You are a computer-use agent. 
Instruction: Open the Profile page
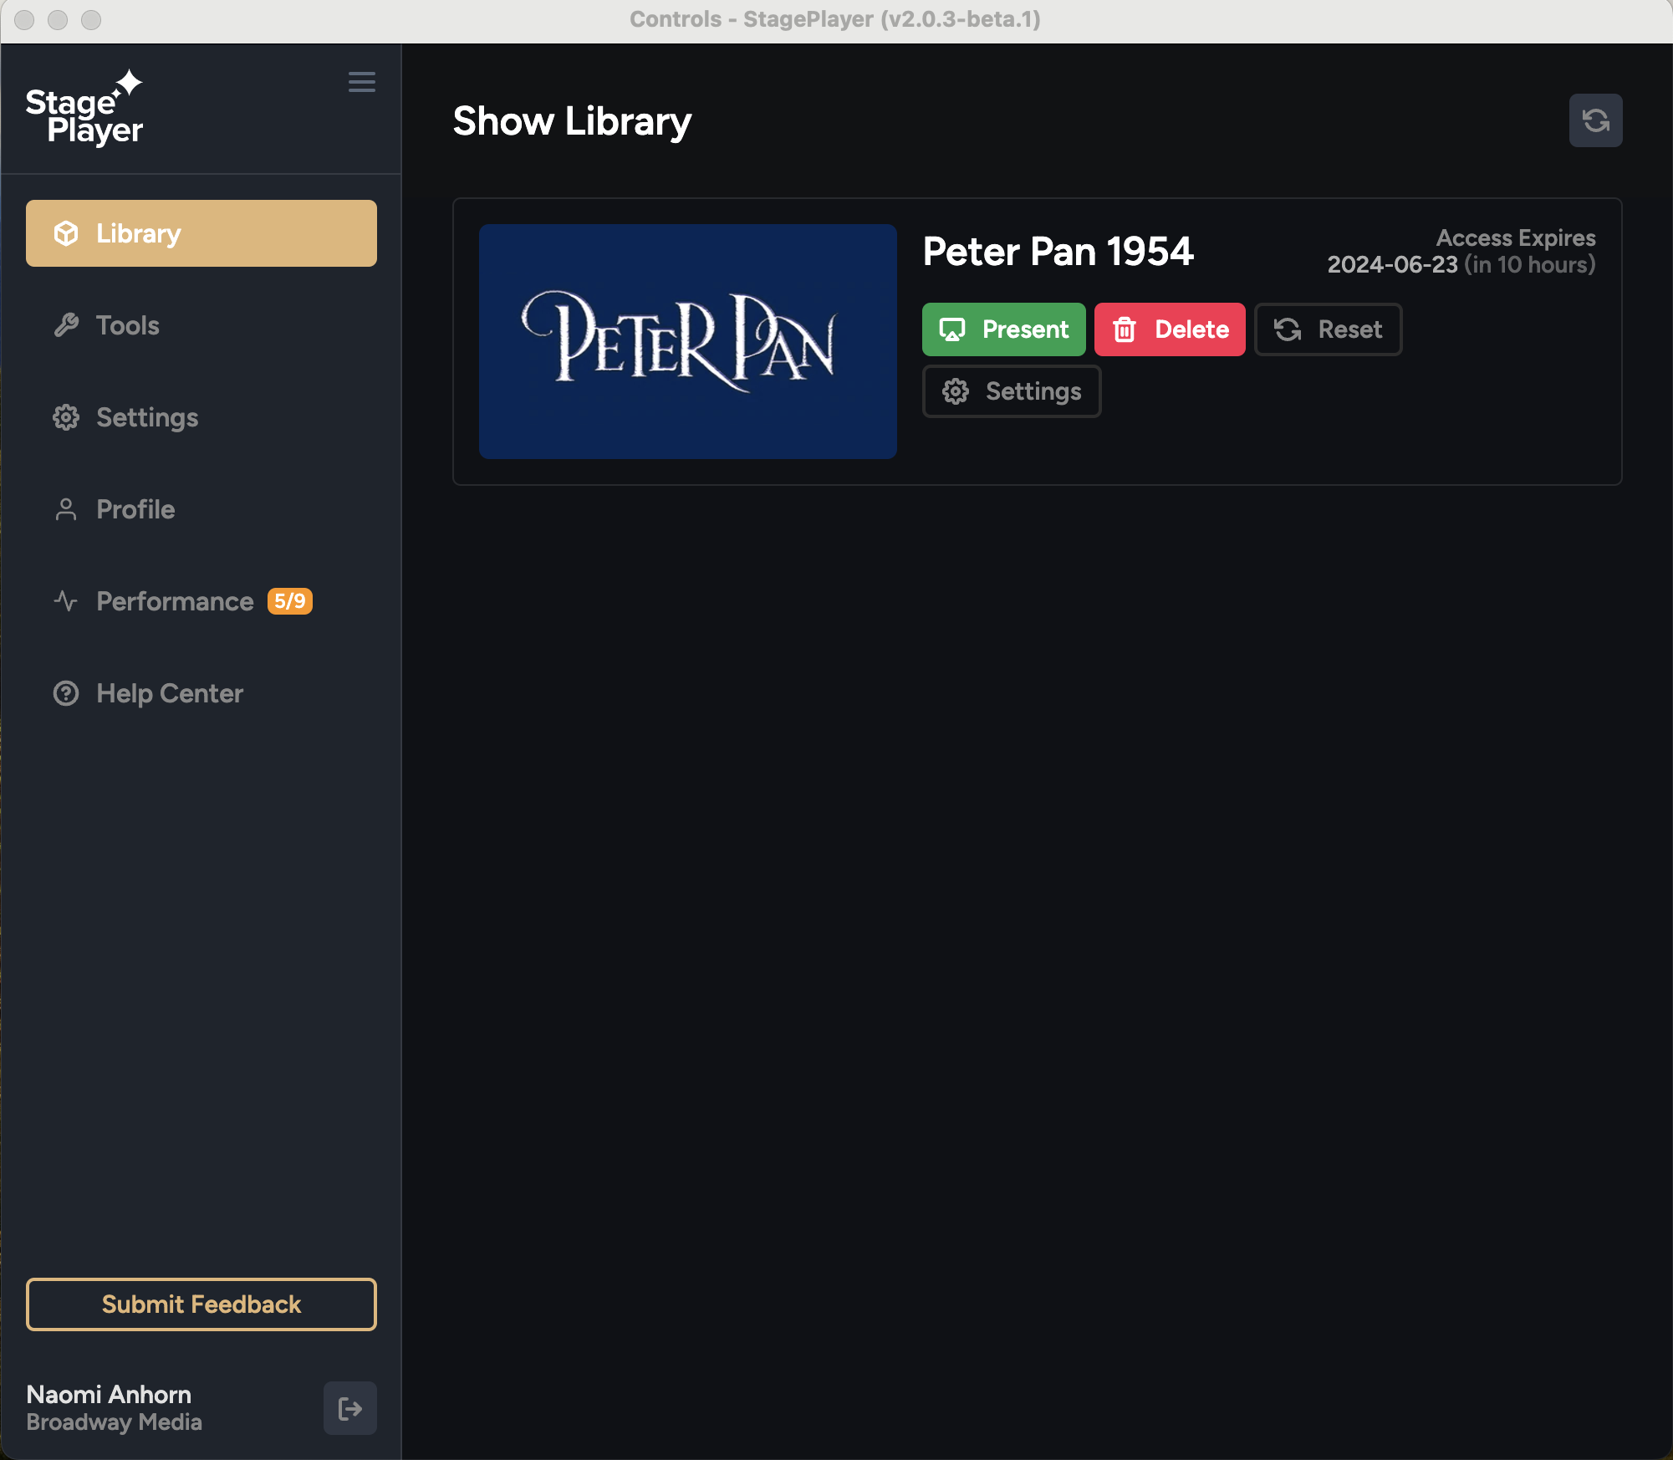(x=201, y=509)
